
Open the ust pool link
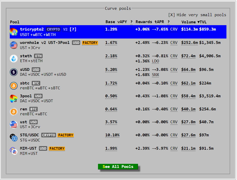pos(23,122)
